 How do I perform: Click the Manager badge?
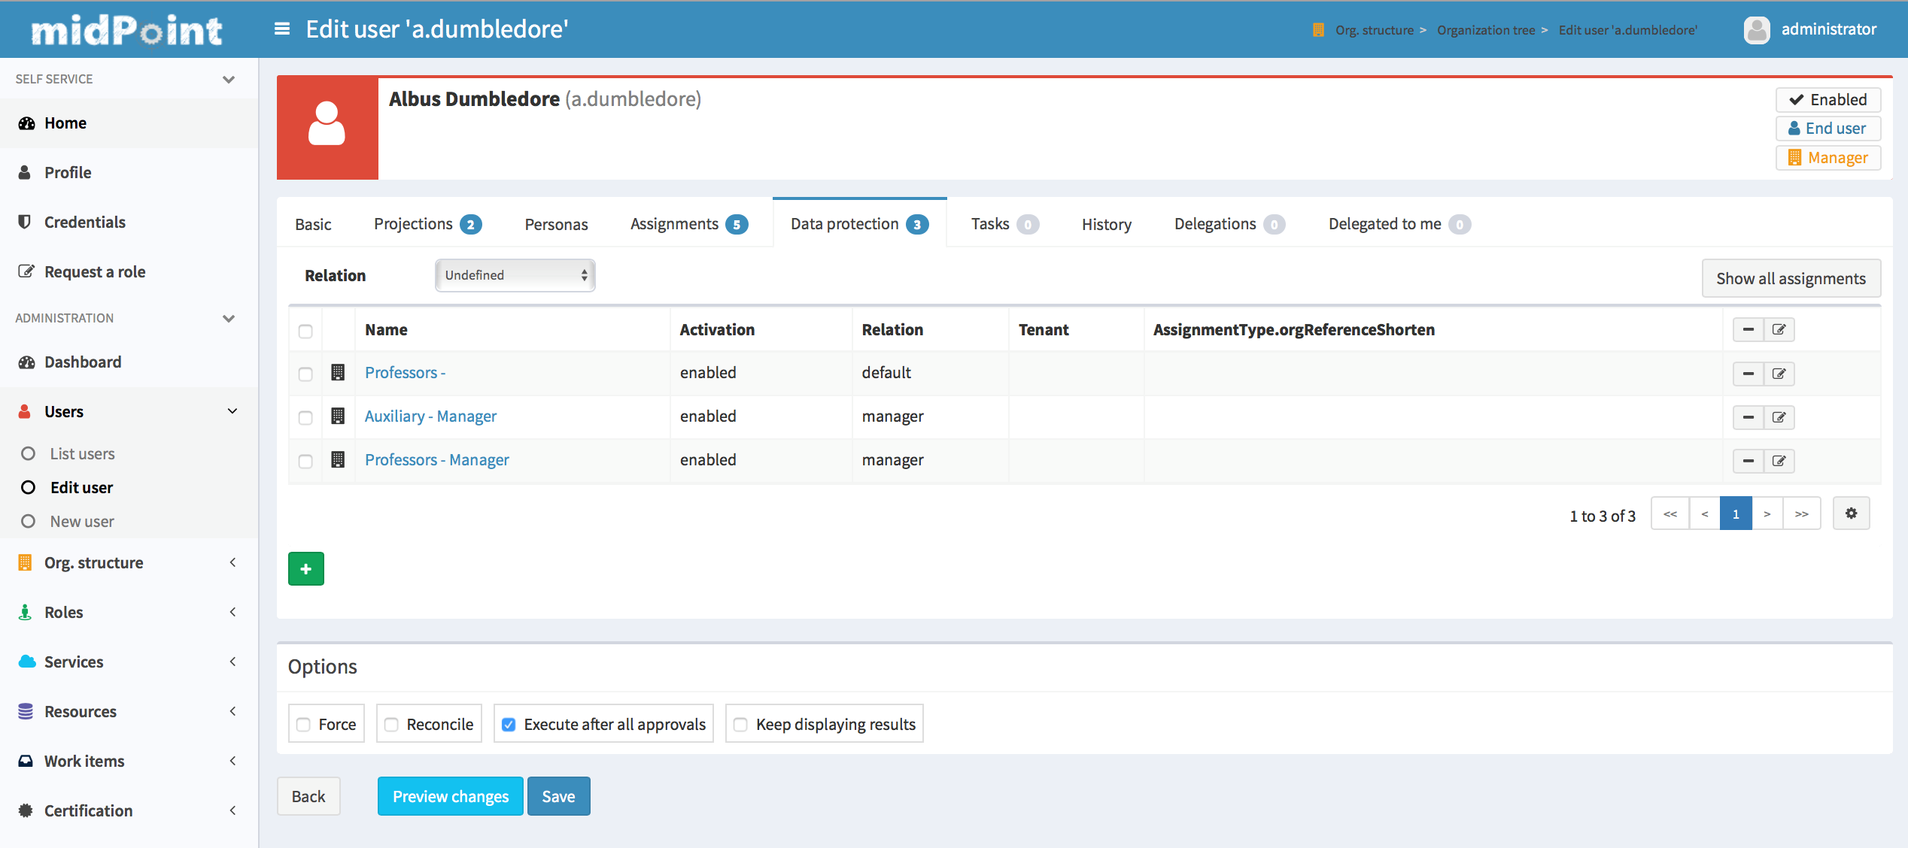[1828, 158]
